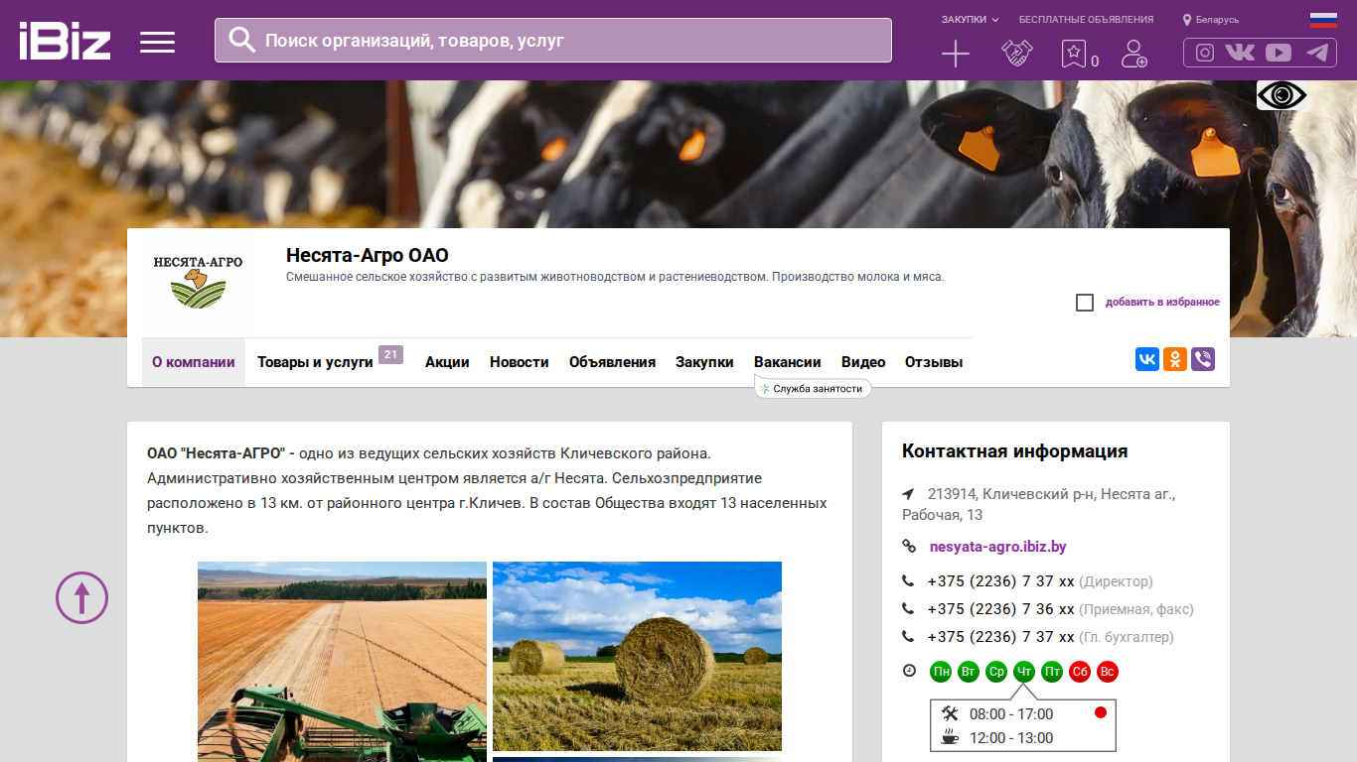The image size is (1357, 762).
Task: Click the company address location icon
Action: (908, 493)
